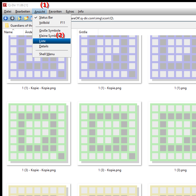Image resolution: width=196 pixels, height=196 pixels.
Task: Click the address bar path field
Action: click(133, 18)
